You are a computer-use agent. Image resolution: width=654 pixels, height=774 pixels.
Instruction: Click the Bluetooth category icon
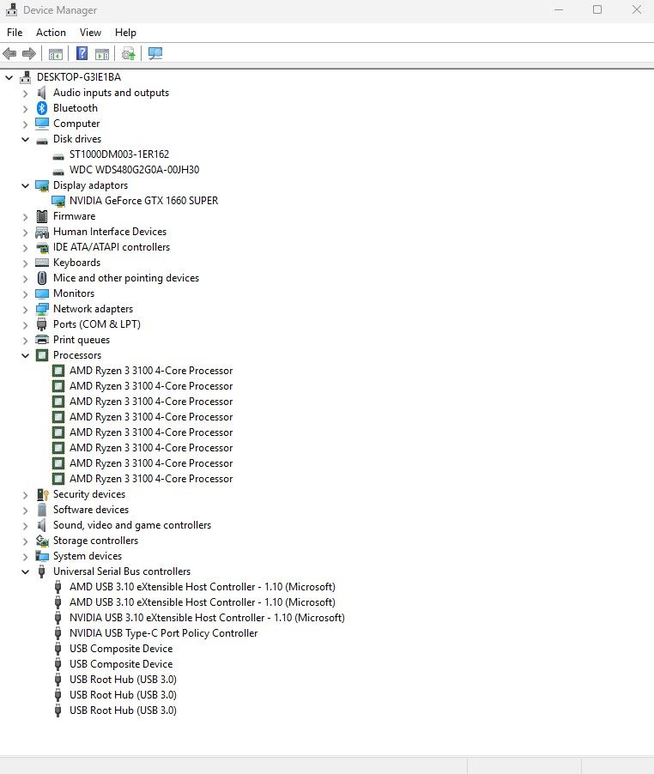pos(42,108)
